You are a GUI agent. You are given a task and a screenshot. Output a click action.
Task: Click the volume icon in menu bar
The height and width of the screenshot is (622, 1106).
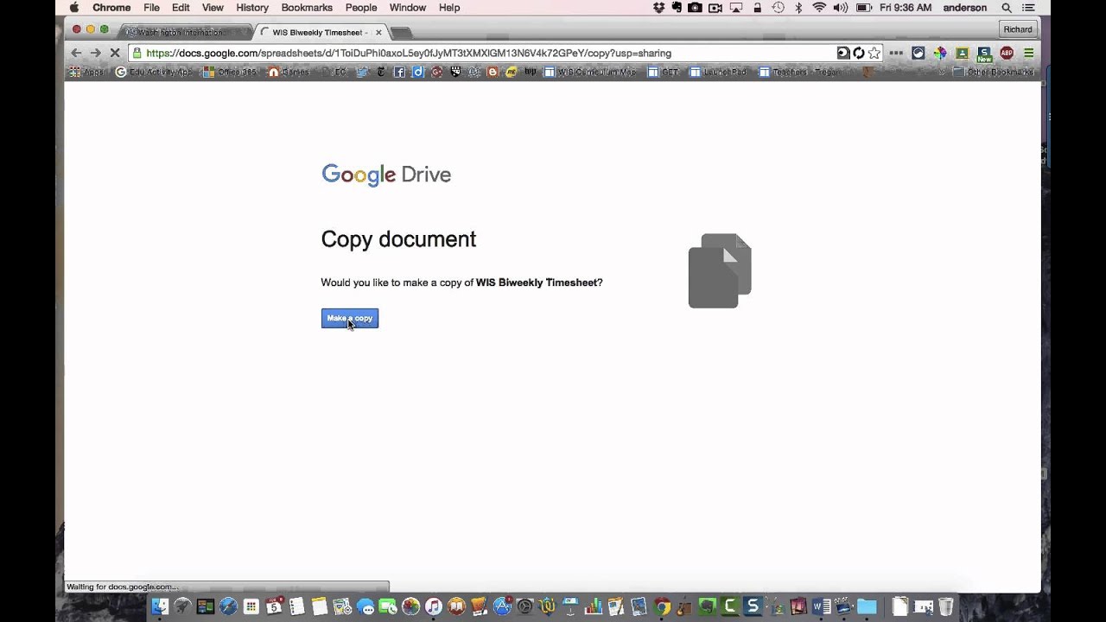(x=840, y=8)
